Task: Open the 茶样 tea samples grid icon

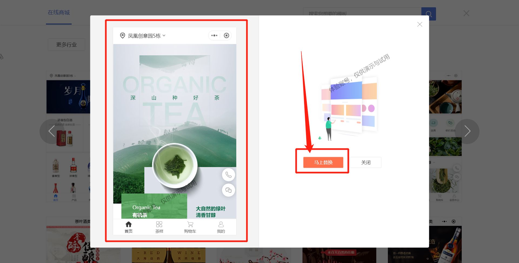Action: point(159,224)
